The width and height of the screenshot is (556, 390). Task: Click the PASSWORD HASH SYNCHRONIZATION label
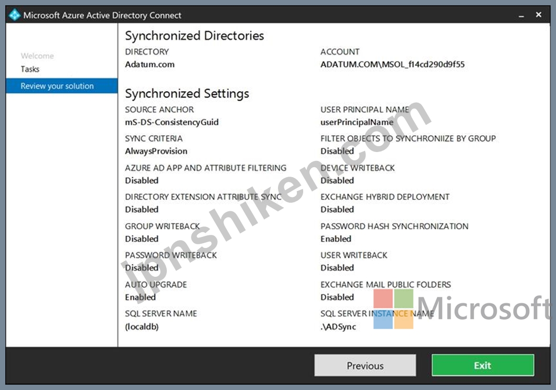pos(394,226)
